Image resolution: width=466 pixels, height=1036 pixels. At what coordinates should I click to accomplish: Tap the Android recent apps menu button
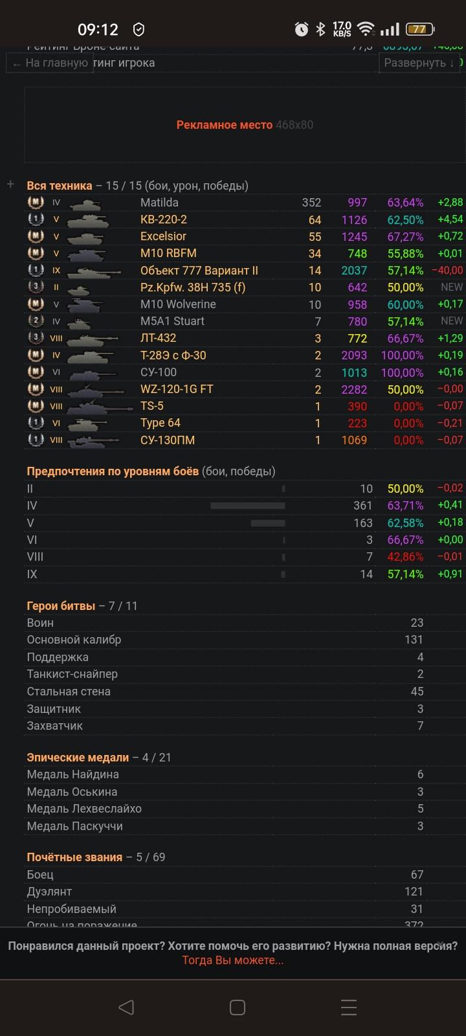[349, 1007]
